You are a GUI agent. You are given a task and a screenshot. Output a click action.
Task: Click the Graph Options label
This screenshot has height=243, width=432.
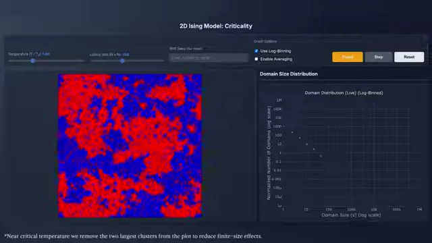[265, 41]
